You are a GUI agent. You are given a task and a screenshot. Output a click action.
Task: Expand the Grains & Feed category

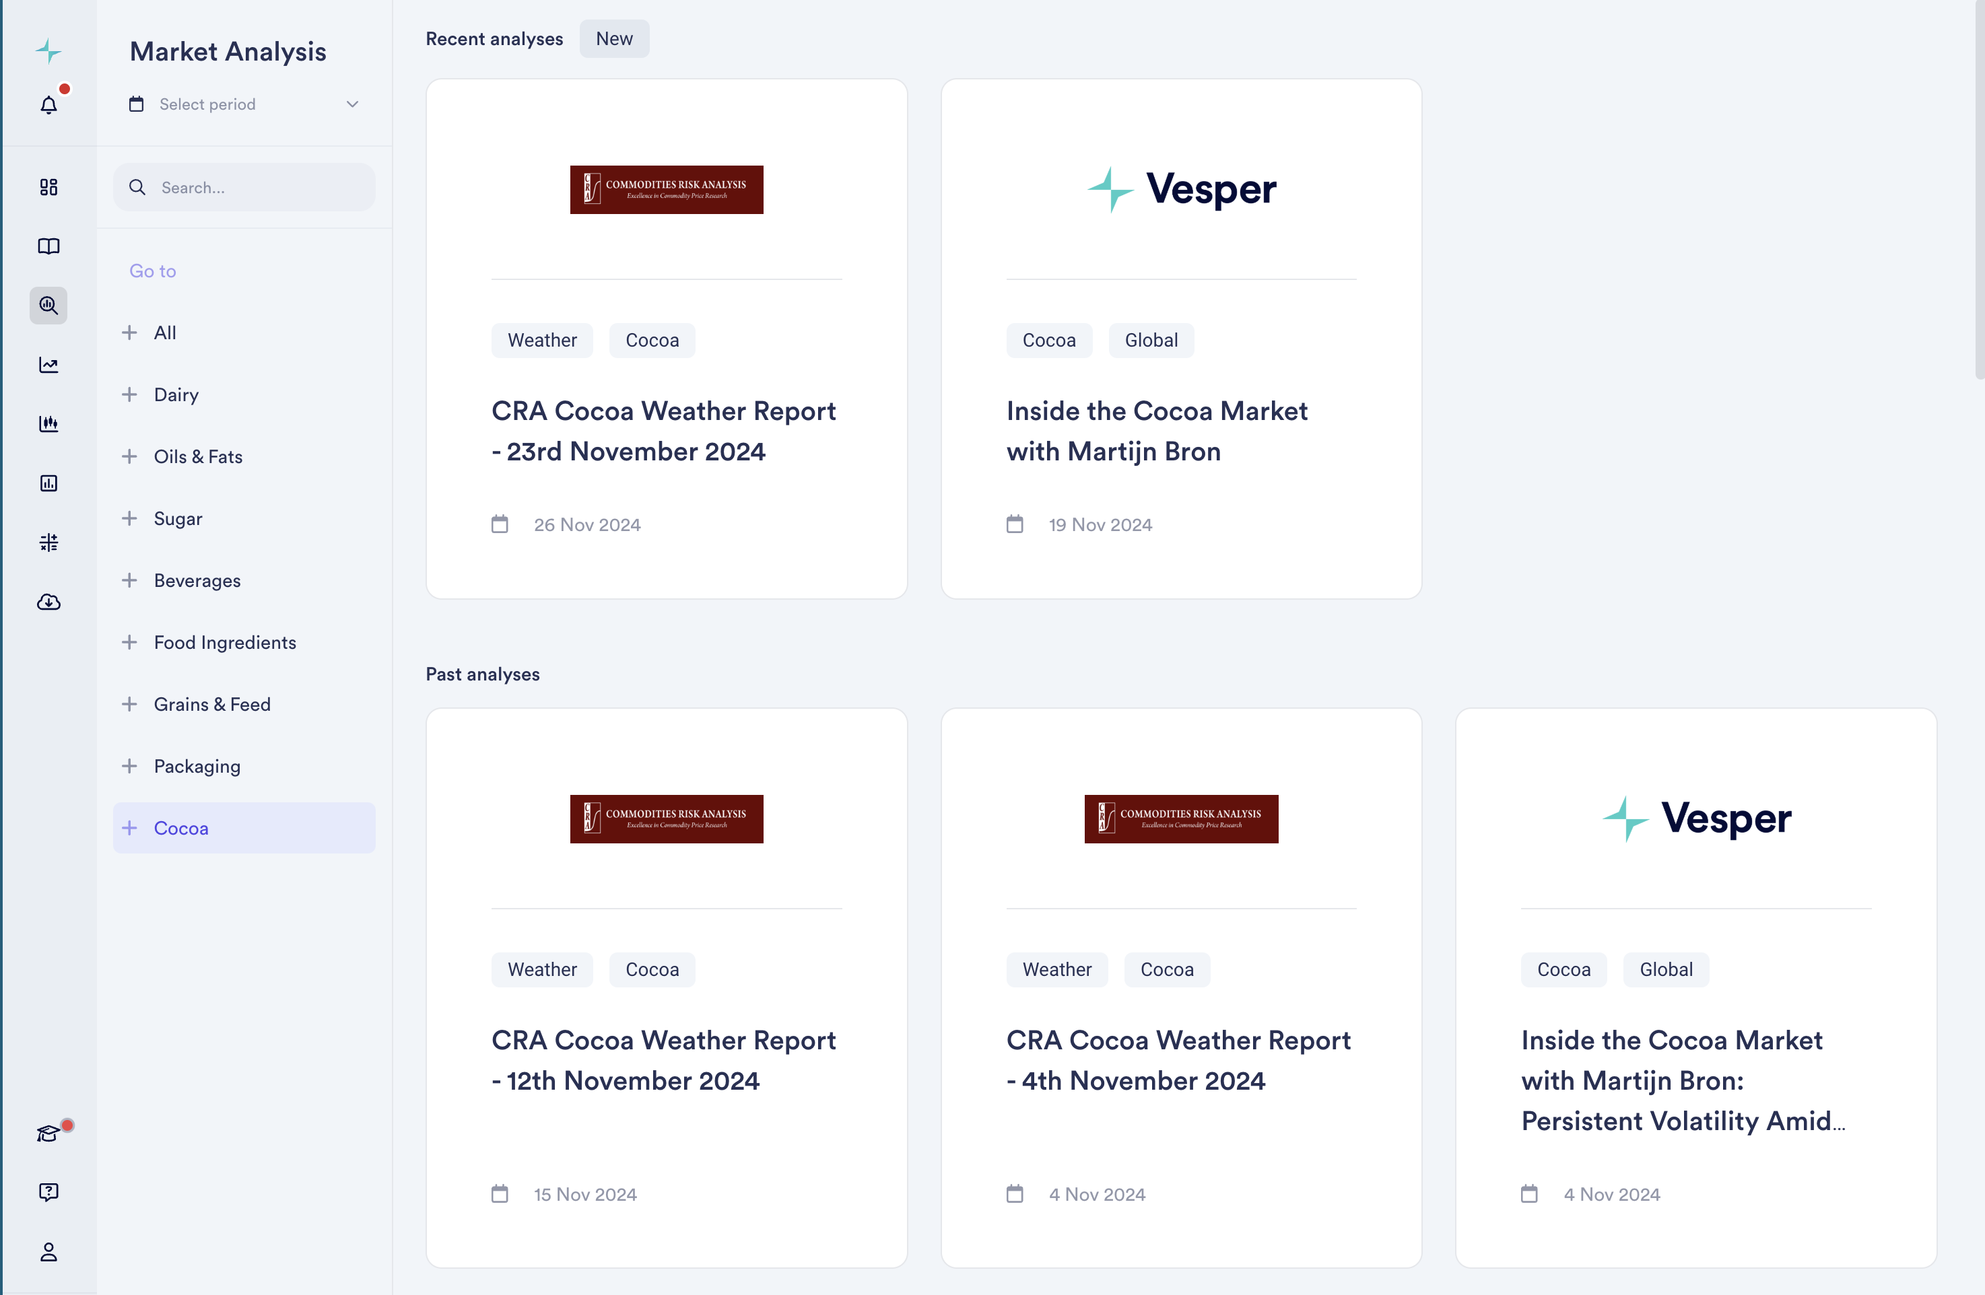click(129, 705)
